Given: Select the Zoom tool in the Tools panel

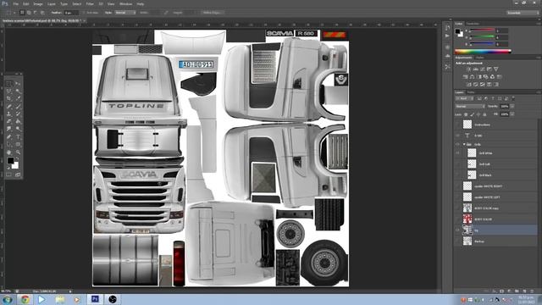Looking at the screenshot, I should coord(18,152).
